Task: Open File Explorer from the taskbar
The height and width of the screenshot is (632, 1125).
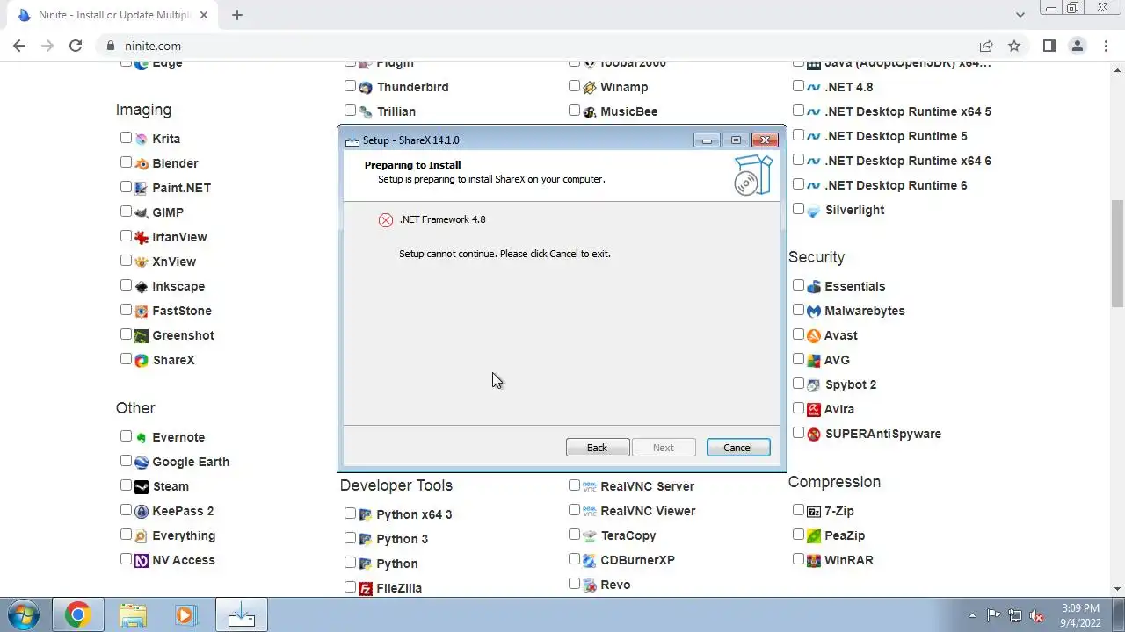Action: click(x=132, y=615)
